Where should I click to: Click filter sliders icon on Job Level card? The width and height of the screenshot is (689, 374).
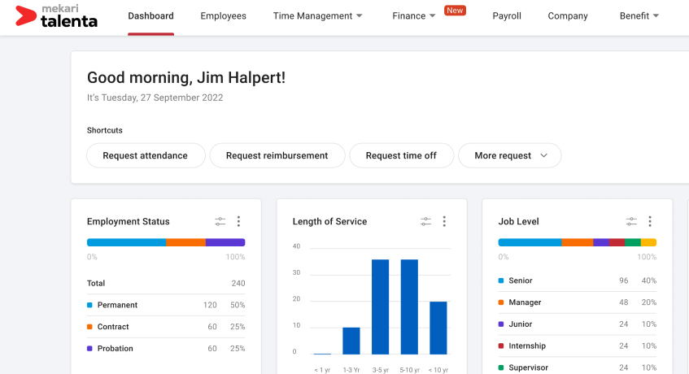click(x=632, y=221)
